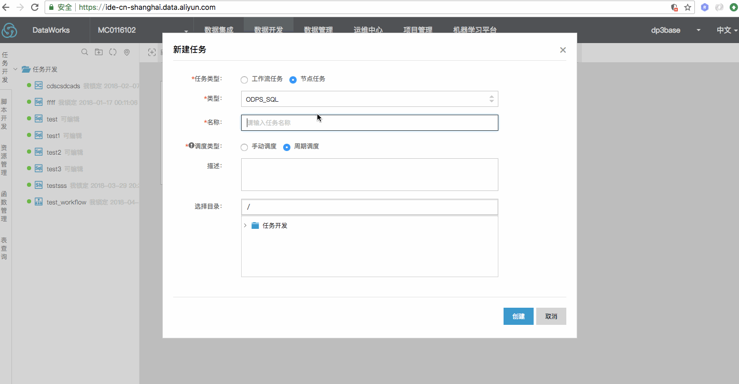Image resolution: width=739 pixels, height=384 pixels.
Task: Open the 数据开发 top menu
Action: coord(269,30)
